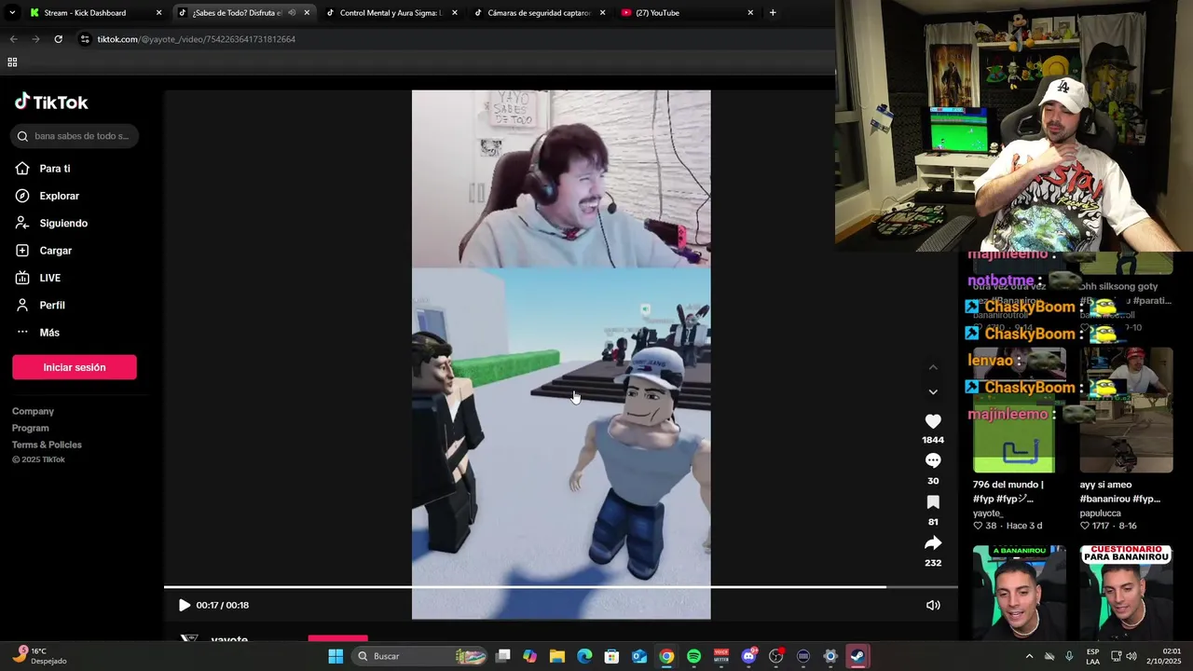
Task: Click the Iniciar sesión button
Action: tap(75, 367)
